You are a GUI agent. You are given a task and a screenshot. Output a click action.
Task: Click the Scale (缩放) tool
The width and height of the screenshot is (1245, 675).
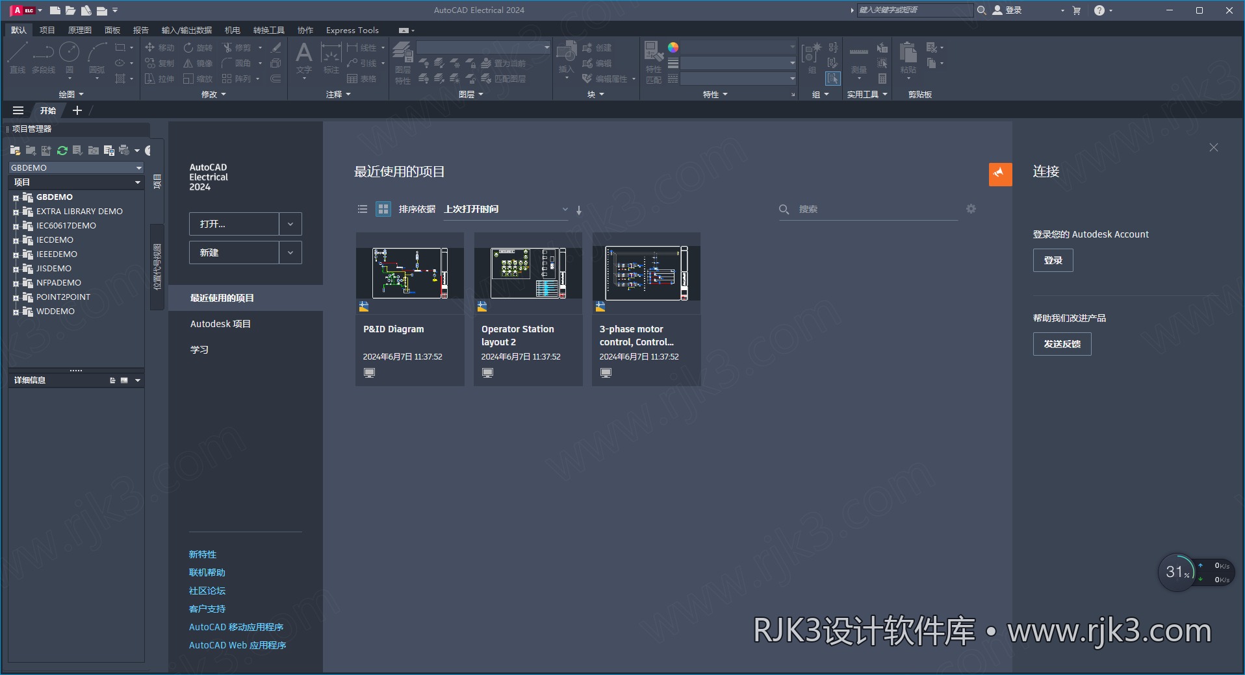tap(198, 79)
